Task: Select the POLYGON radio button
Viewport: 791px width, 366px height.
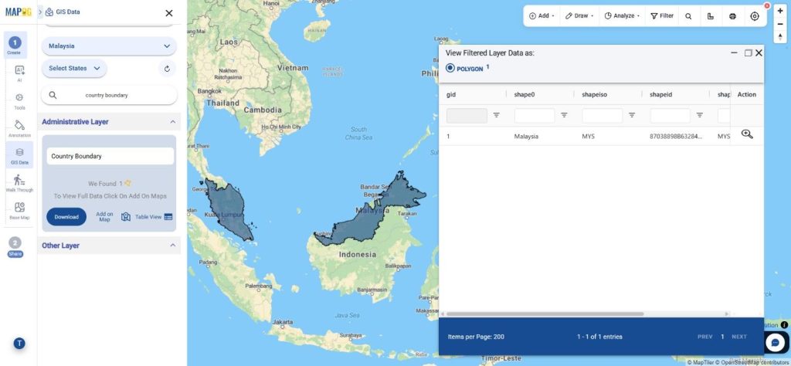Action: (x=450, y=68)
